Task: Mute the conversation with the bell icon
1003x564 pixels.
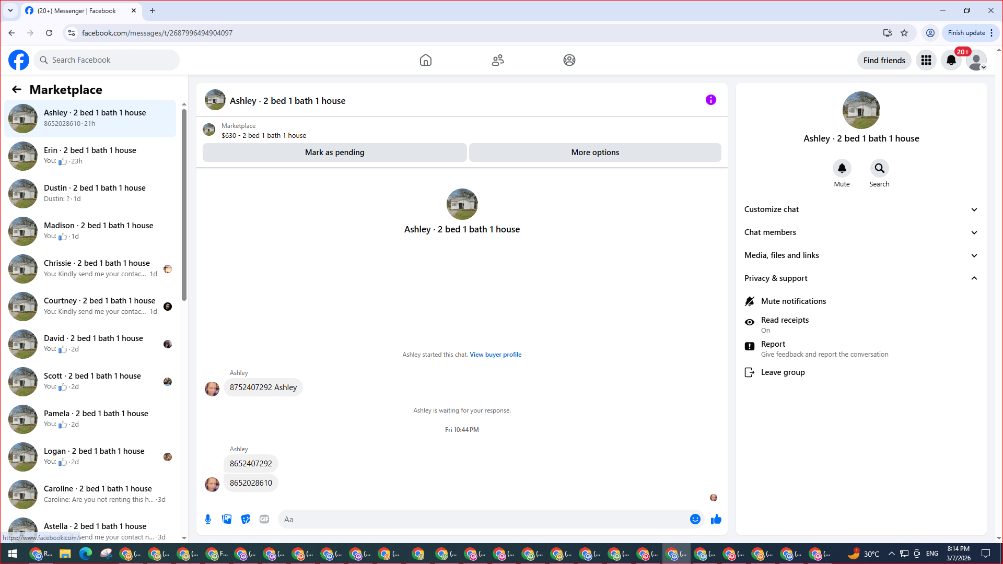Action: pyautogui.click(x=842, y=168)
